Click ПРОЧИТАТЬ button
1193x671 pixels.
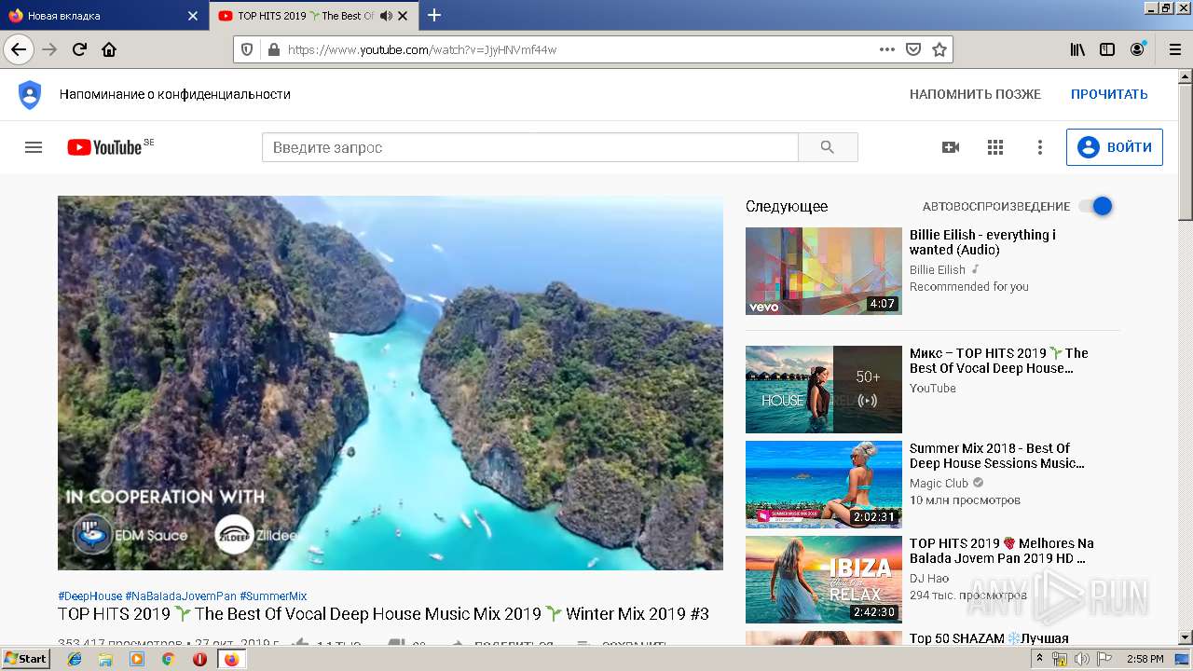1109,94
